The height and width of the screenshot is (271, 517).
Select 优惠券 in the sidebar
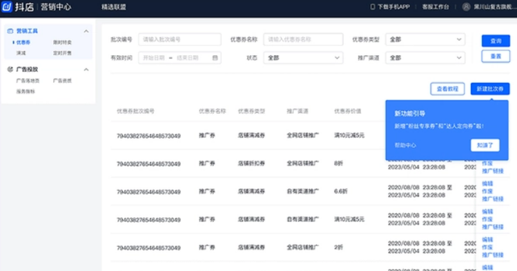click(x=23, y=43)
